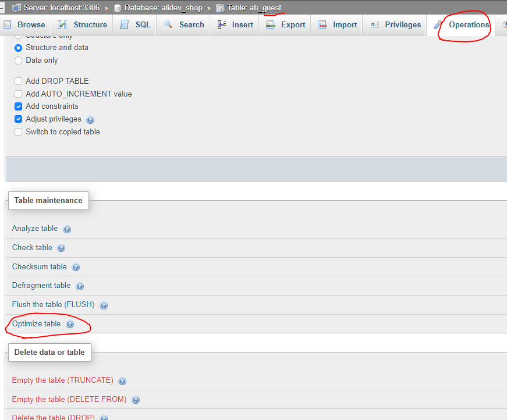Click the Import tab icon
The image size is (507, 420).
click(322, 24)
